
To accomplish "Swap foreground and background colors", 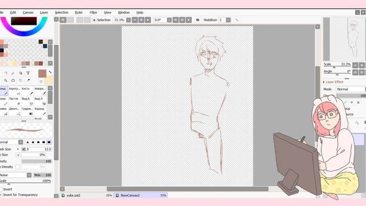I will tap(50, 72).
